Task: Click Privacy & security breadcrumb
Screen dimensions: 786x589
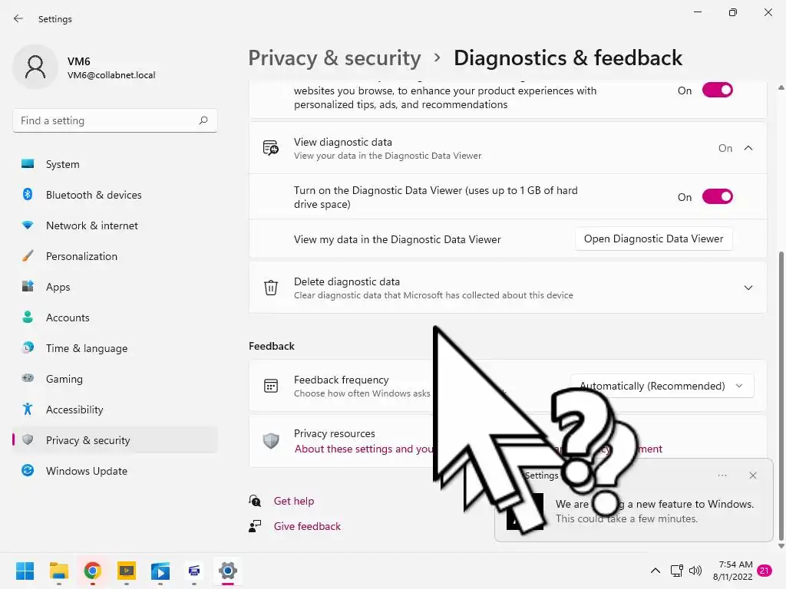Action: pyautogui.click(x=335, y=58)
